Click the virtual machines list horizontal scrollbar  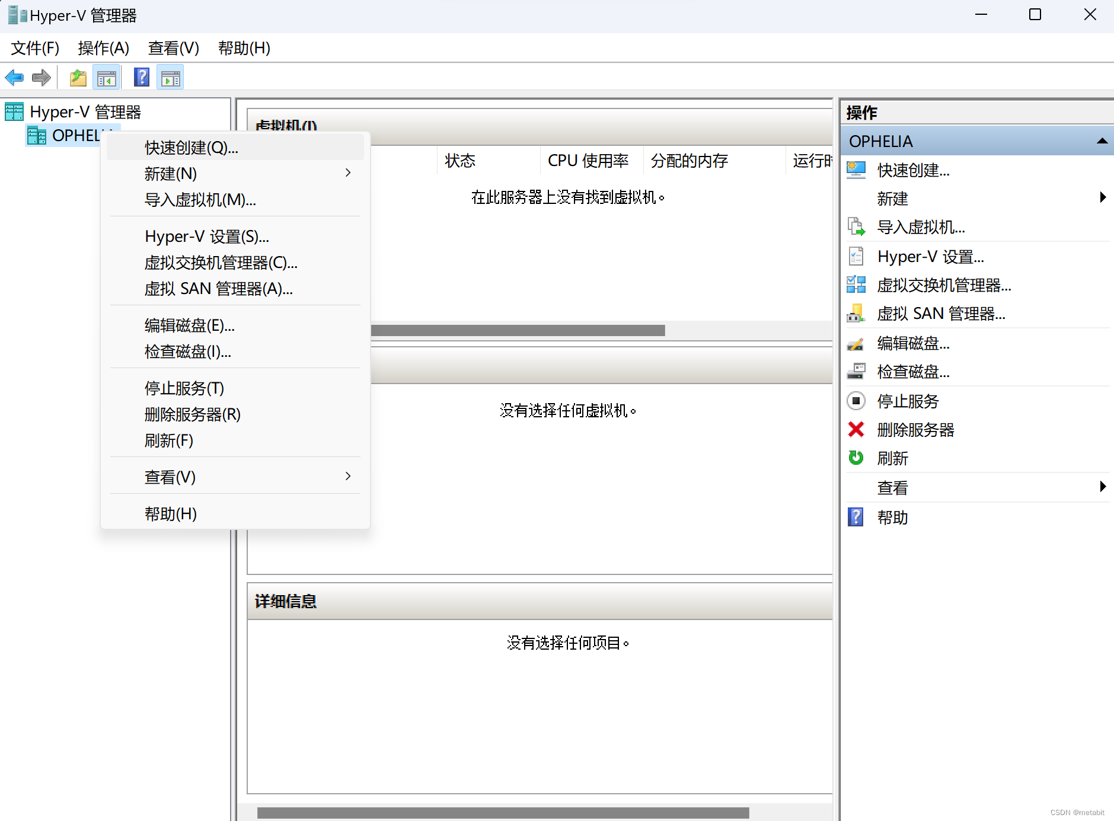tap(518, 330)
